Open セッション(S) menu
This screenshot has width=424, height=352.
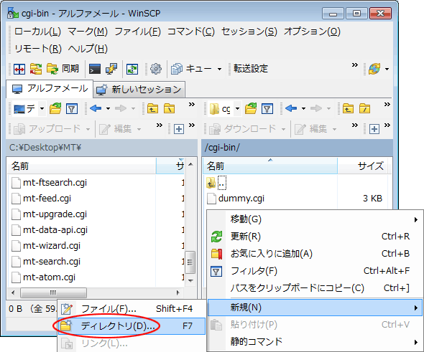249,32
